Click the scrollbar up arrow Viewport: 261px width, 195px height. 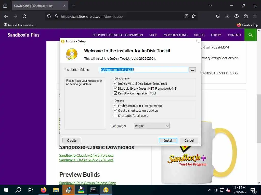pyautogui.click(x=259, y=31)
